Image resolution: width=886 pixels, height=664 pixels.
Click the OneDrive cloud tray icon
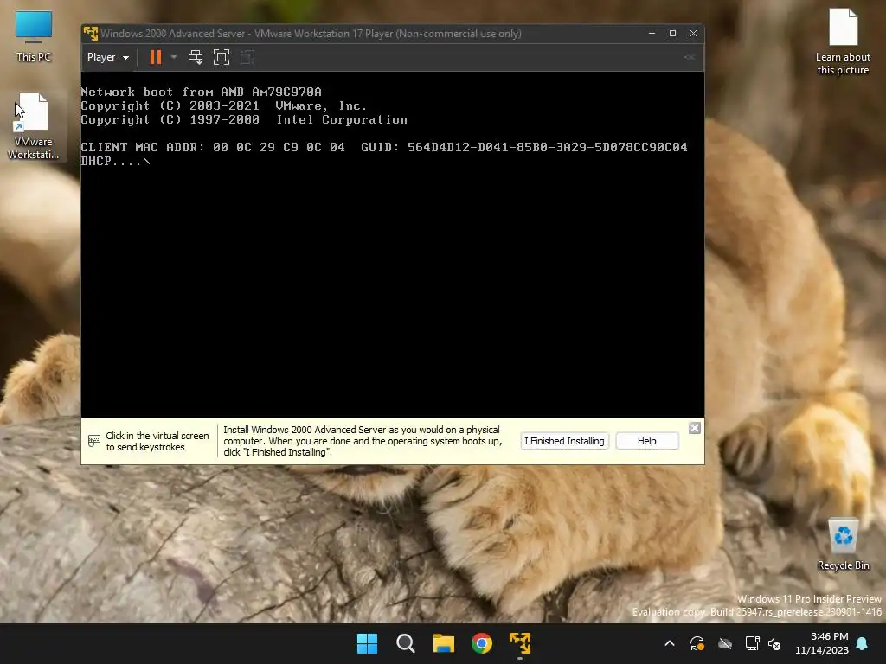coord(725,643)
